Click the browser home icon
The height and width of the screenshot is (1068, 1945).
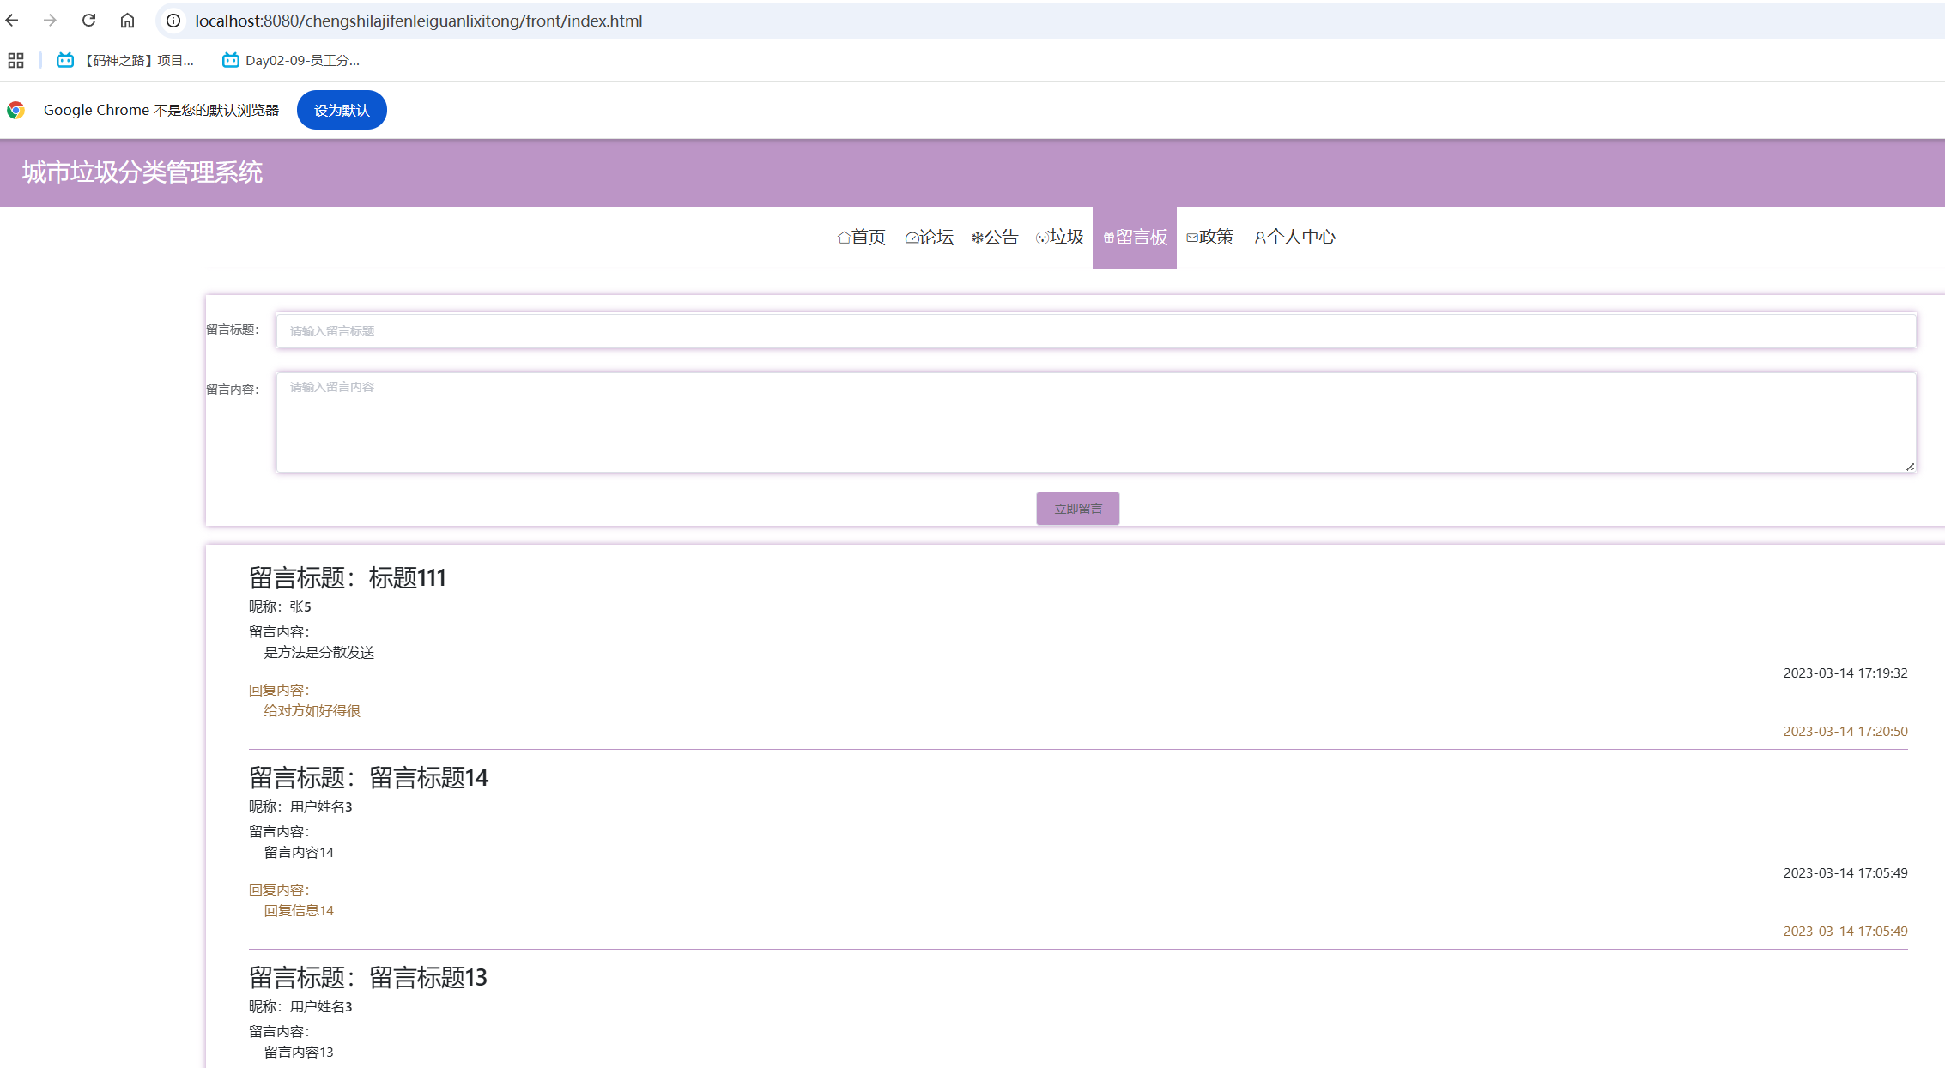click(127, 21)
